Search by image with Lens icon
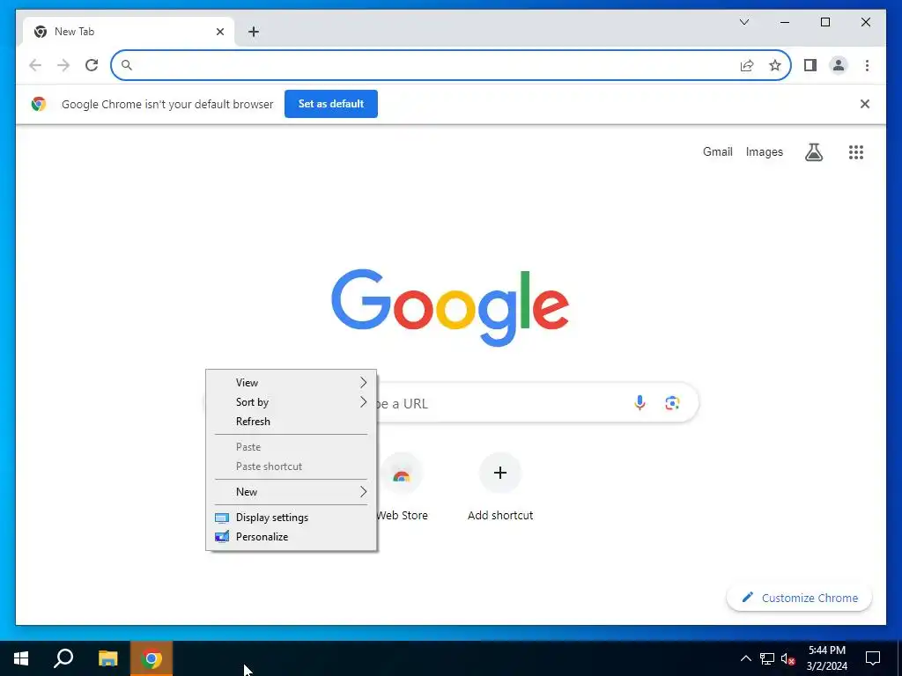The image size is (902, 676). point(672,403)
